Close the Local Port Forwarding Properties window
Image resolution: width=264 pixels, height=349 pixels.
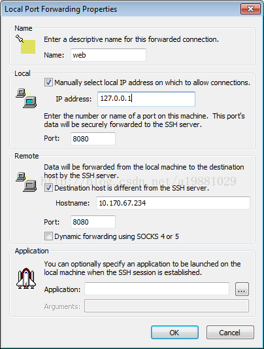tap(250, 9)
